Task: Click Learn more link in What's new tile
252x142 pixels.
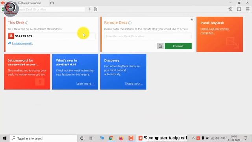Action: [x=85, y=84]
